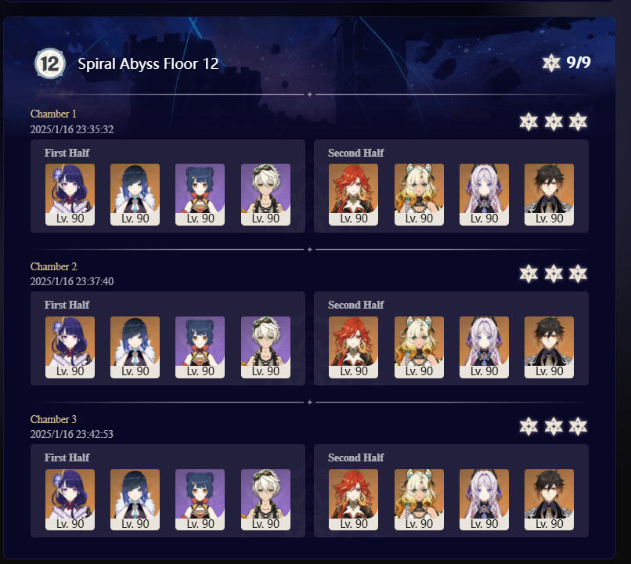Click the Floor 12 circular badge icon

pos(50,63)
